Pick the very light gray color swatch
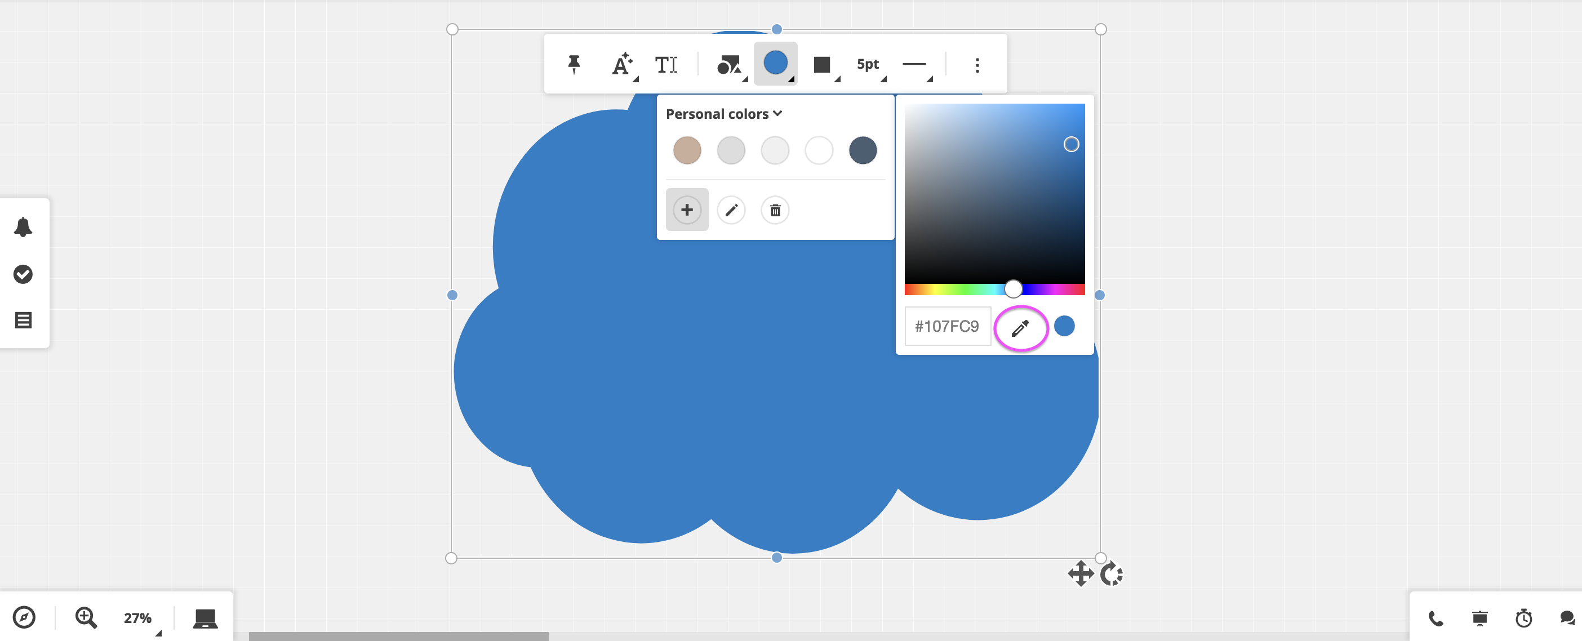This screenshot has height=641, width=1582. pyautogui.click(x=775, y=150)
